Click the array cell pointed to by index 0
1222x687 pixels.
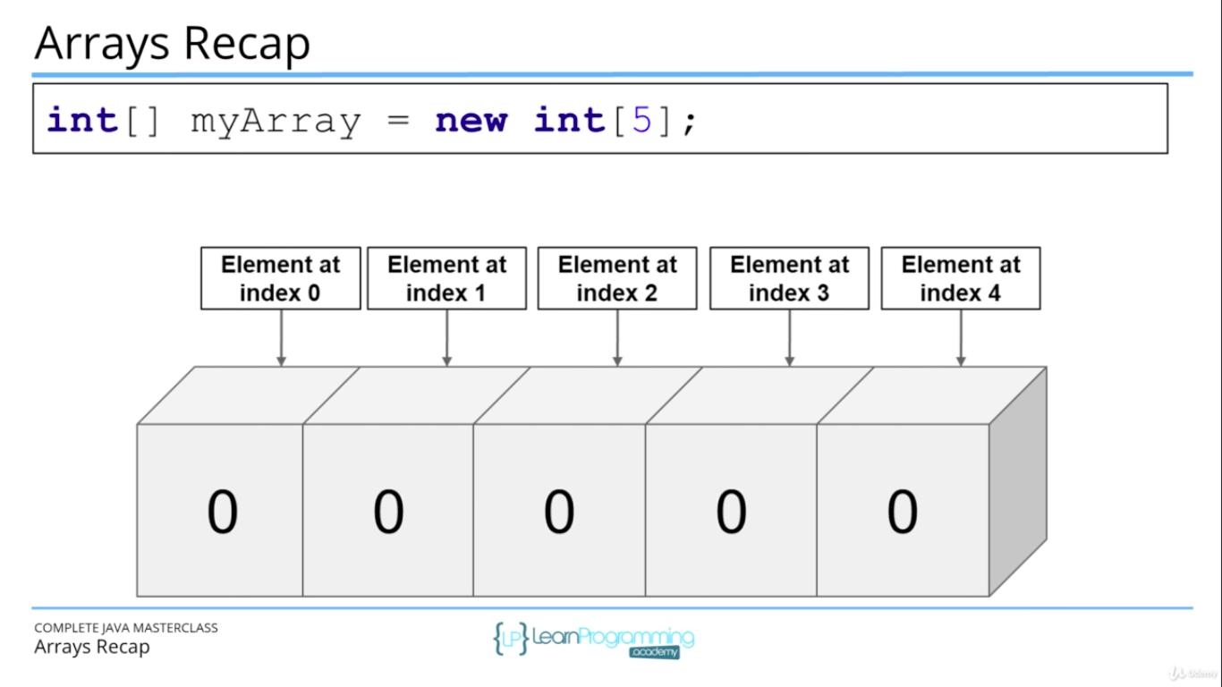[220, 510]
